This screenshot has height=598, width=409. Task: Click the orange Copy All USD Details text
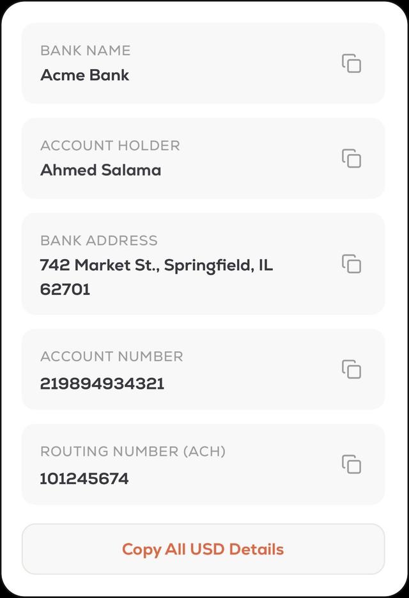pos(202,549)
